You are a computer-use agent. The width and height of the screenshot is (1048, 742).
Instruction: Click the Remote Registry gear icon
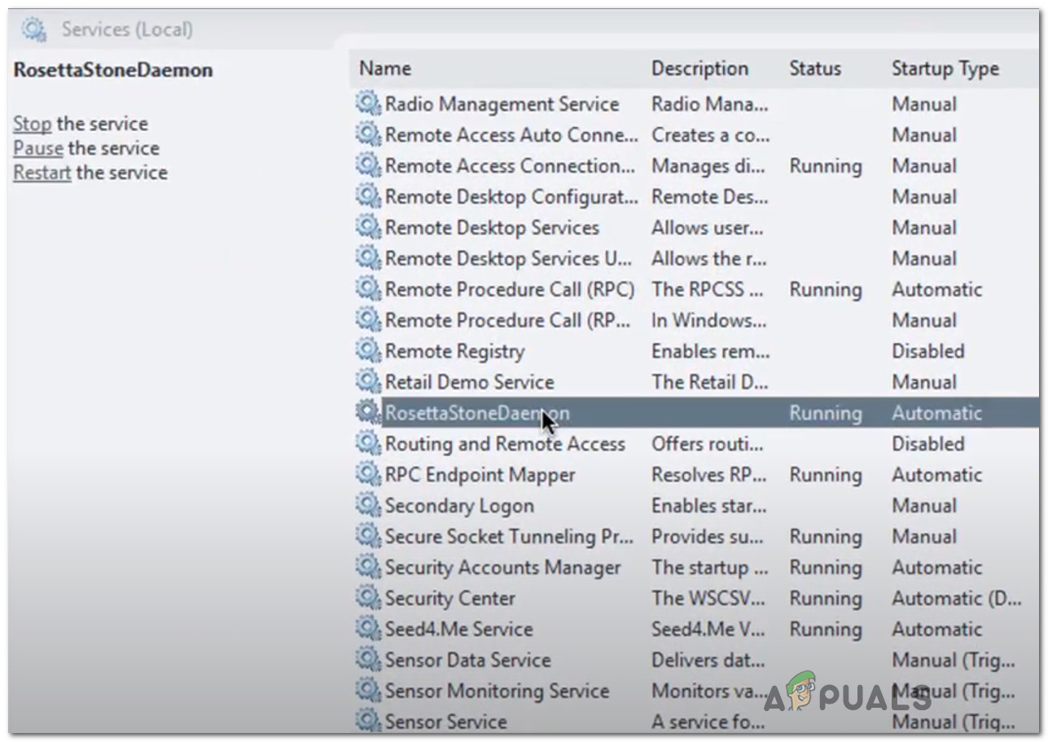click(368, 351)
